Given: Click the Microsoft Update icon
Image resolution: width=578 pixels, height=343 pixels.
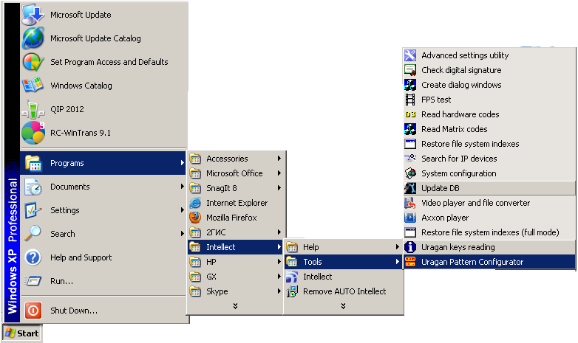Looking at the screenshot, I should (x=33, y=15).
